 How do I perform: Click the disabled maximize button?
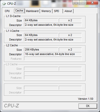pyautogui.click(x=83, y=3)
